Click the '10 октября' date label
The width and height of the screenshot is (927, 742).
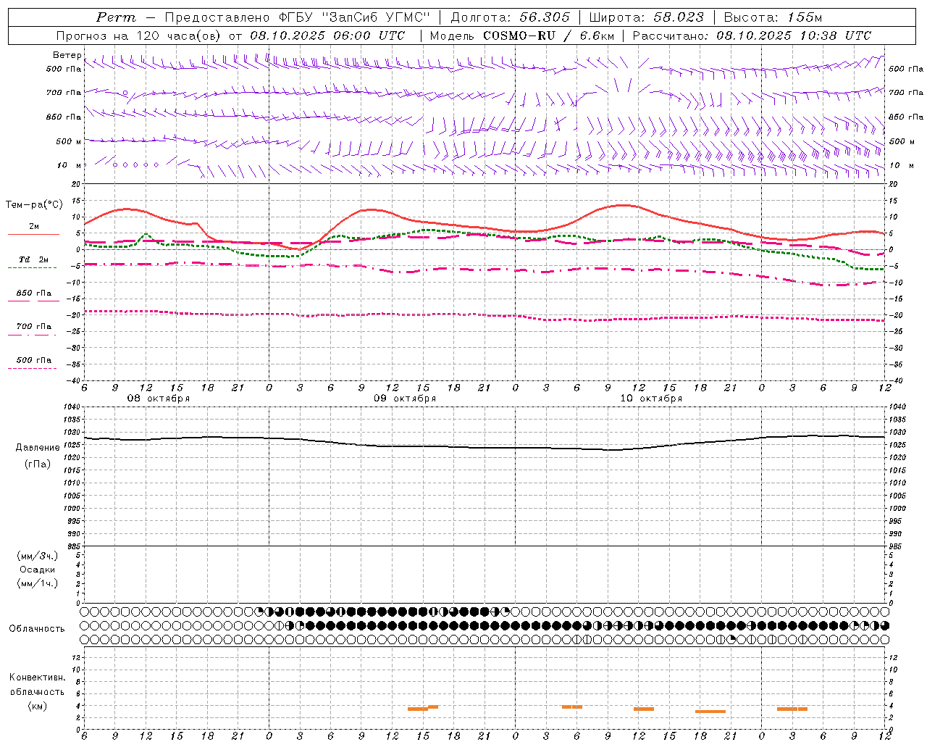[651, 399]
